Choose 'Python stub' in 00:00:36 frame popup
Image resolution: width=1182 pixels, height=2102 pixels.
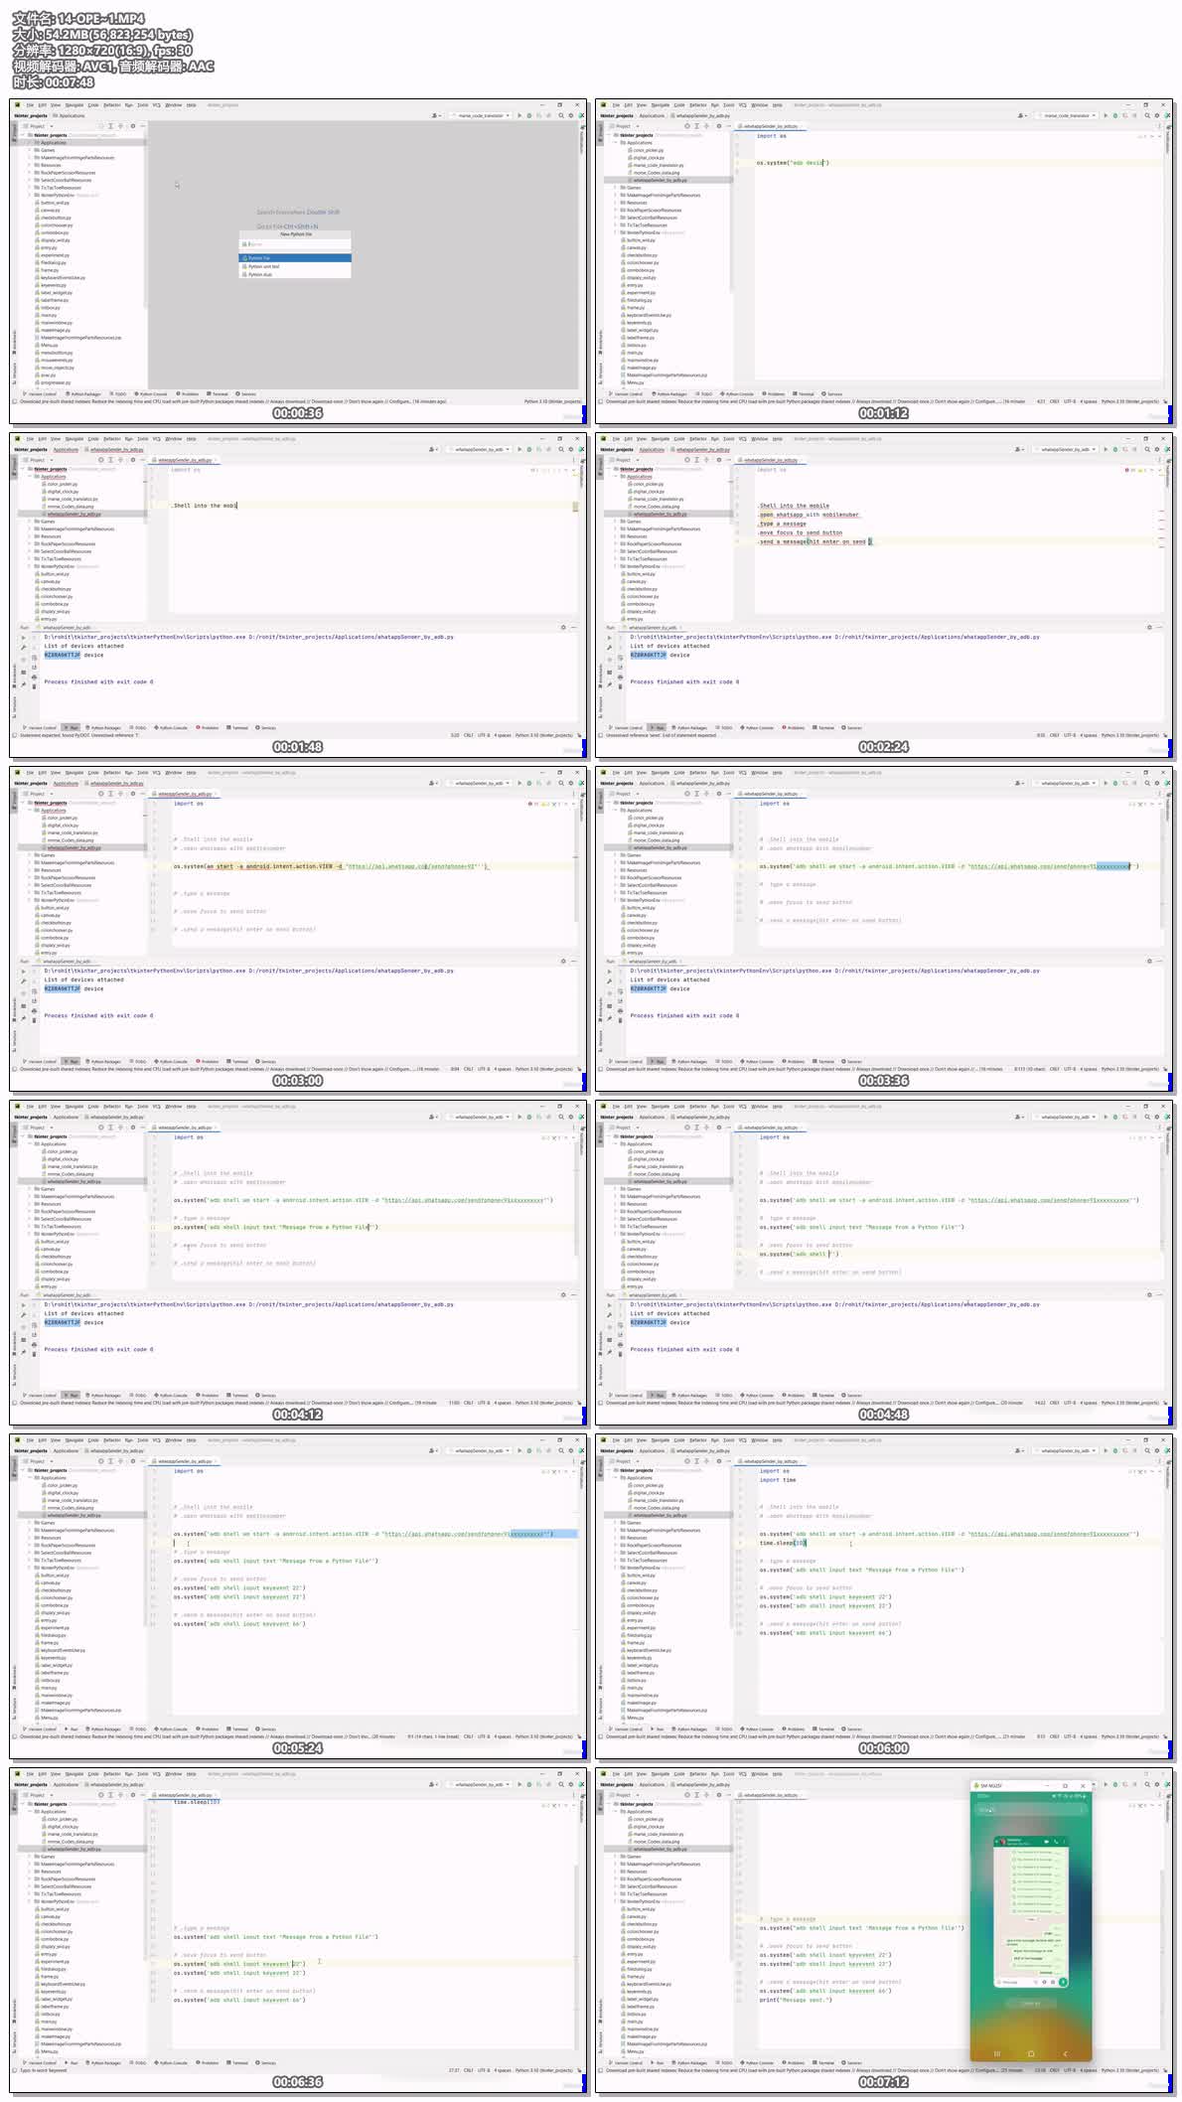tap(295, 274)
